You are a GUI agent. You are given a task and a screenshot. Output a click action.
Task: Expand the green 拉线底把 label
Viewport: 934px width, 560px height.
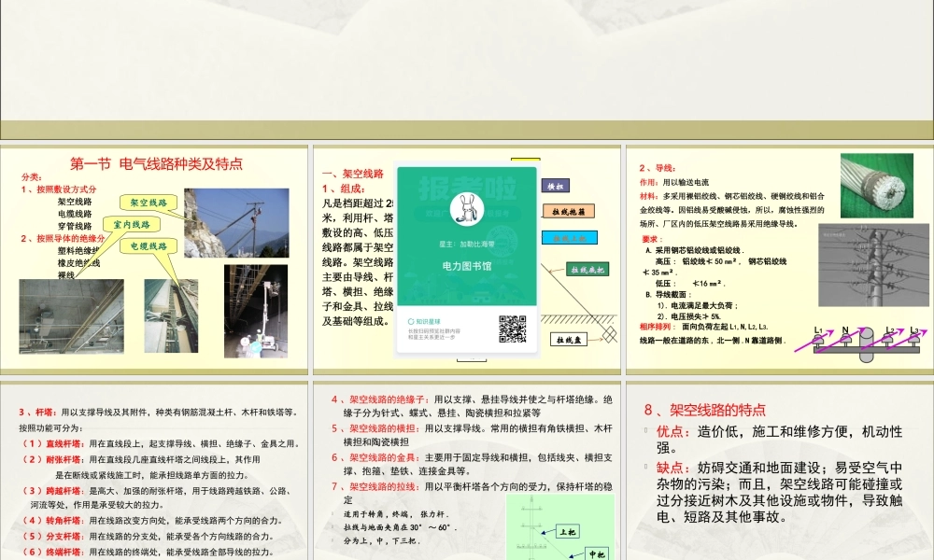pos(587,270)
